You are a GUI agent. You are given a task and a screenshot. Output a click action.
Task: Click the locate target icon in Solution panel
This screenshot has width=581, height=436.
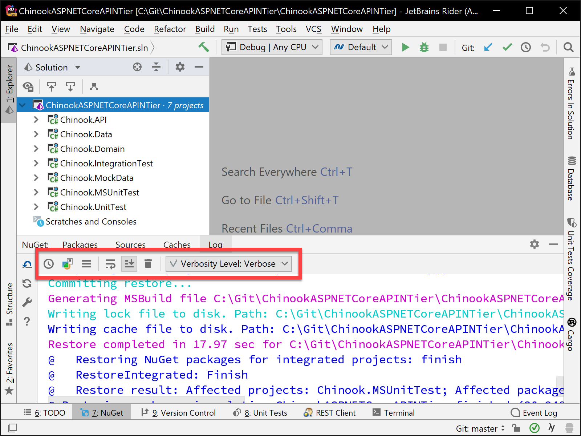coord(137,67)
